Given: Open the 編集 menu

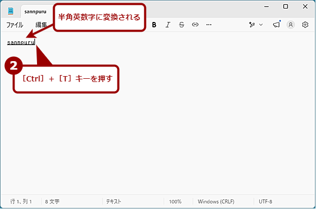Looking at the screenshot, I should point(41,25).
